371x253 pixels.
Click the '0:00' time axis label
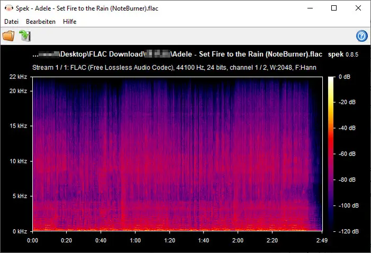click(x=32, y=240)
